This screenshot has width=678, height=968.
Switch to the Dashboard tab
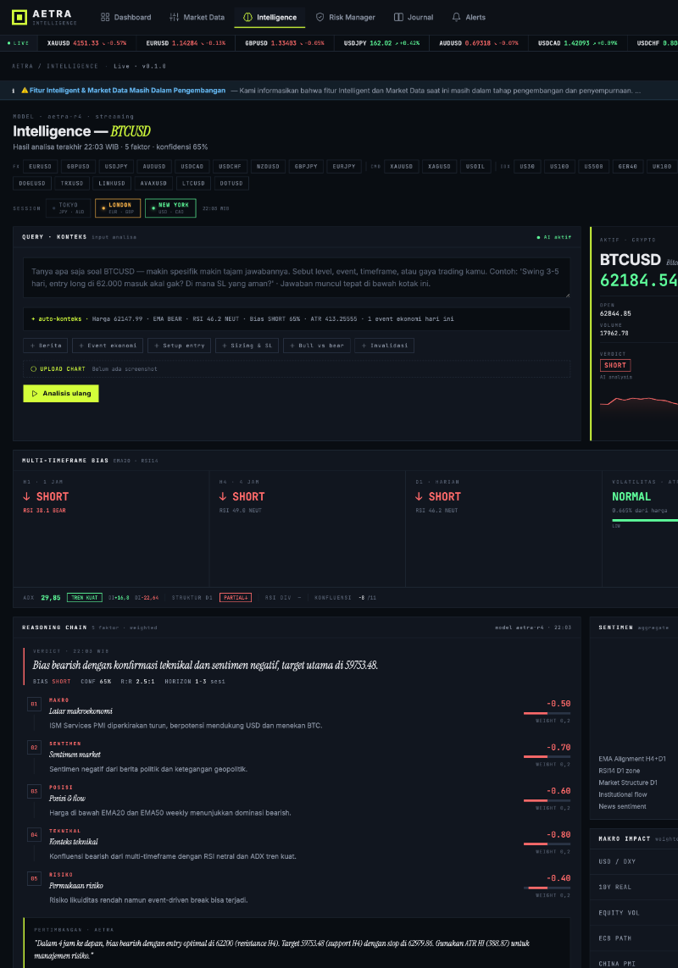(126, 17)
